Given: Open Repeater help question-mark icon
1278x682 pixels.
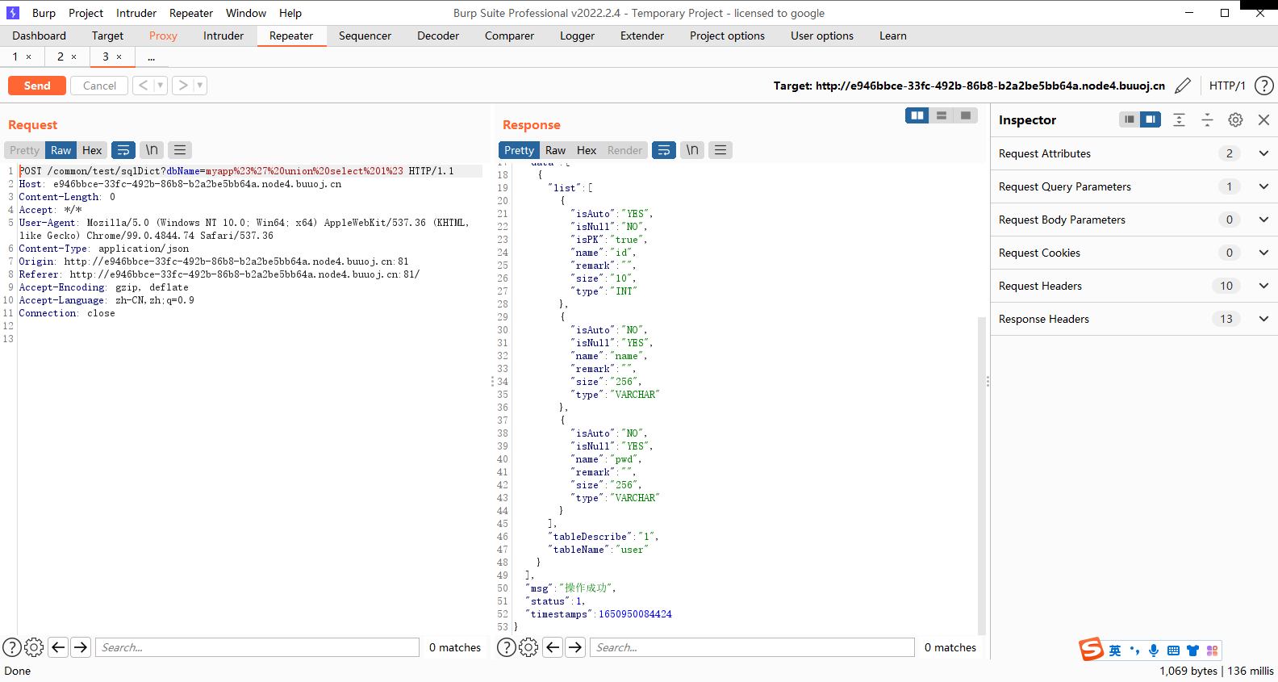Looking at the screenshot, I should (1264, 86).
